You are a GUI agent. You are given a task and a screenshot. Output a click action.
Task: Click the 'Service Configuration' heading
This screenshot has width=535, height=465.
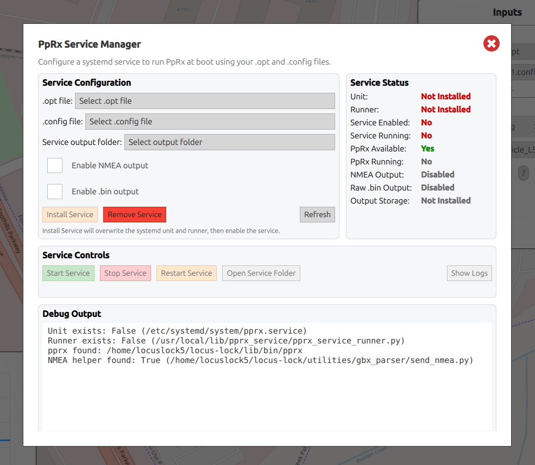(x=87, y=82)
